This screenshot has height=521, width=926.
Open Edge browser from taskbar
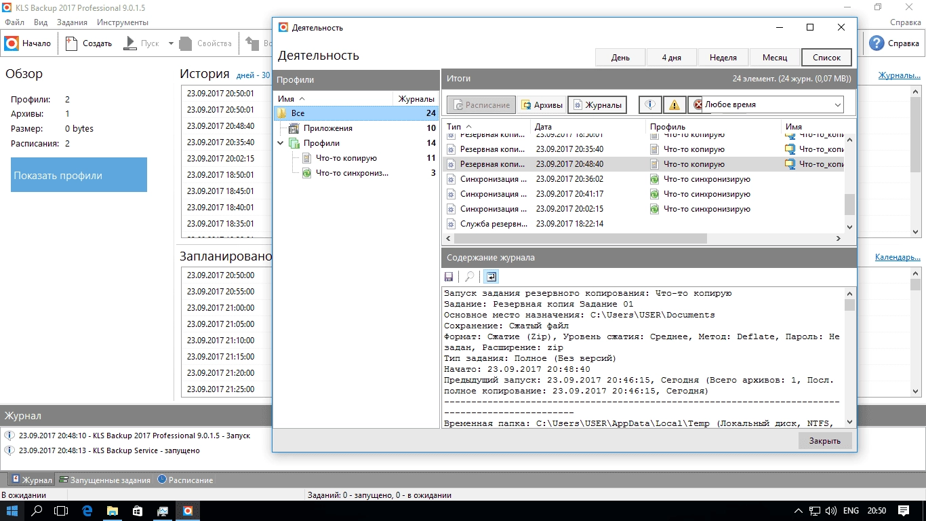click(x=87, y=510)
